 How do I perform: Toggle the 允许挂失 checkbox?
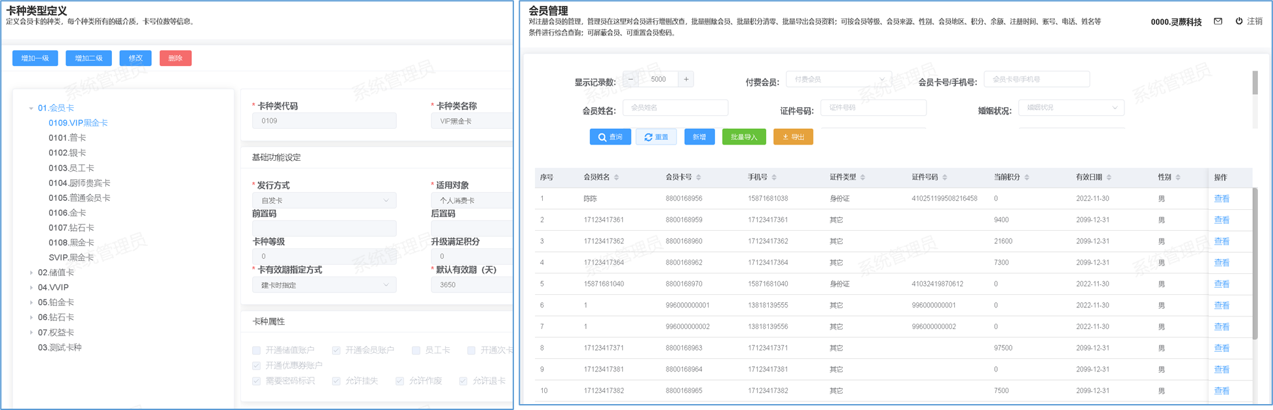click(x=336, y=381)
